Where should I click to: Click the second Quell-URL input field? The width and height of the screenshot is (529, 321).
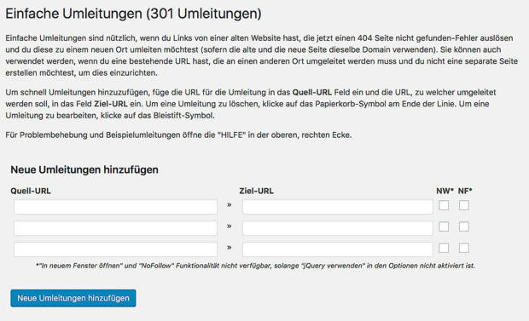pos(115,228)
